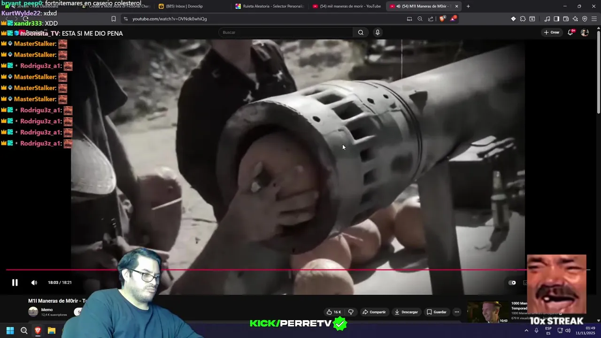Image resolution: width=601 pixels, height=338 pixels.
Task: Open the Brave Wallet icon
Action: pos(566,19)
